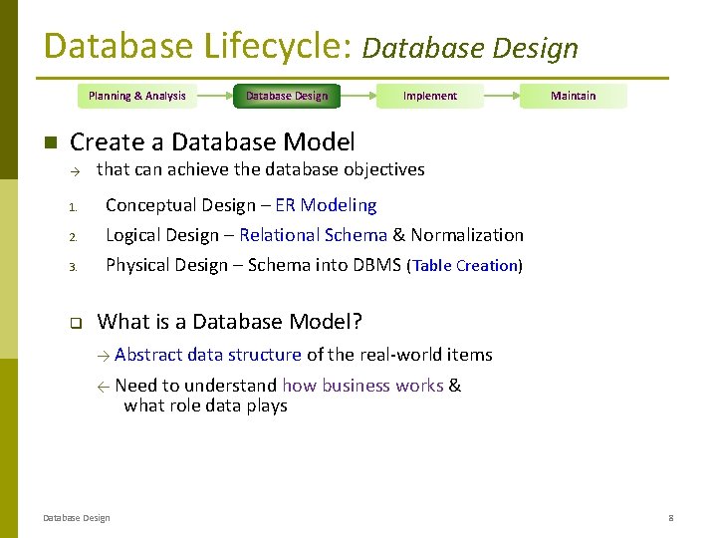Image resolution: width=717 pixels, height=538 pixels.
Task: Click list number '2.' beside Logical Design
Action: point(73,237)
